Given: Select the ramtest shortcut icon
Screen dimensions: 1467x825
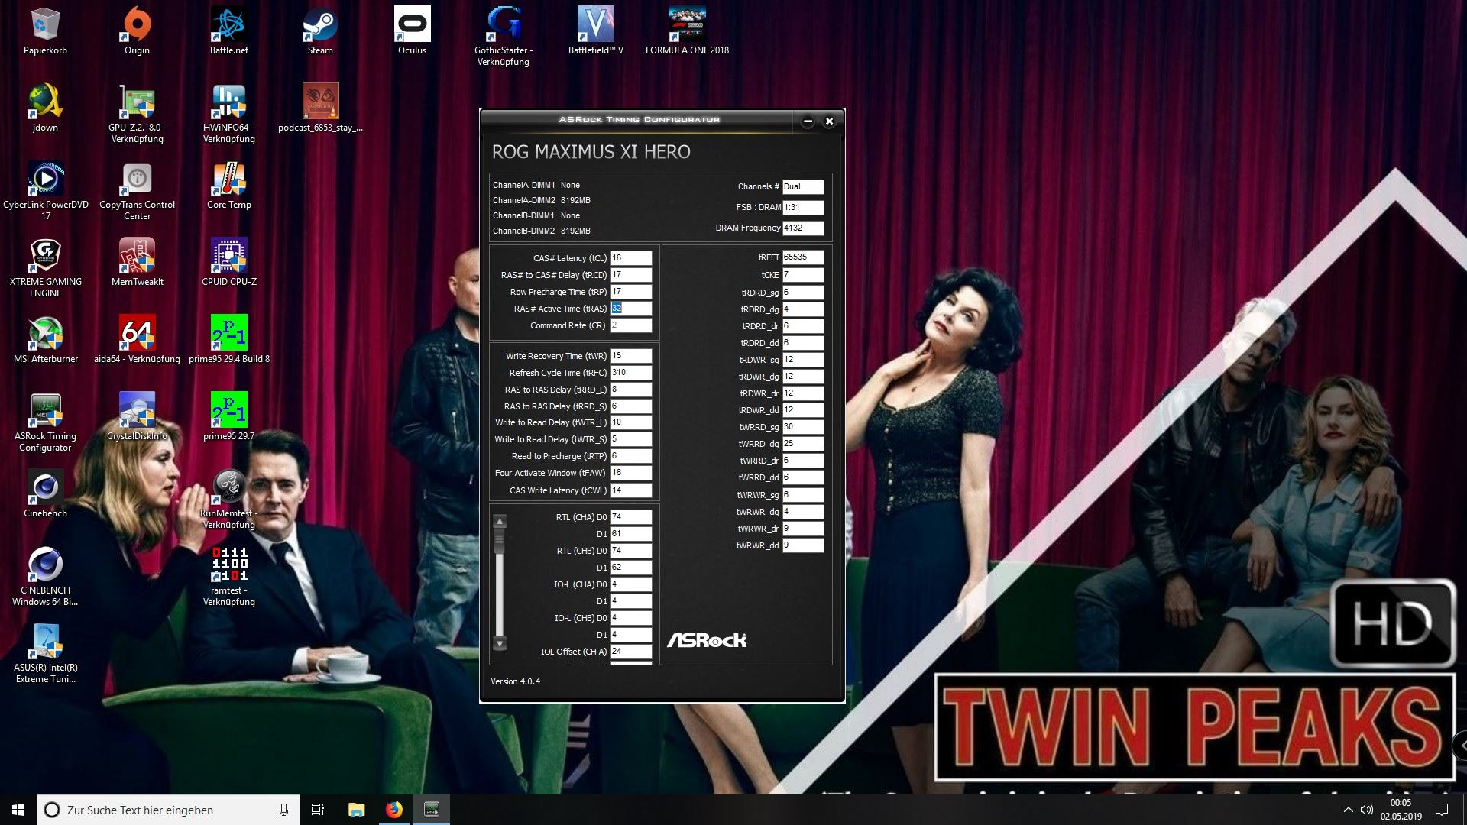Looking at the screenshot, I should tap(229, 577).
